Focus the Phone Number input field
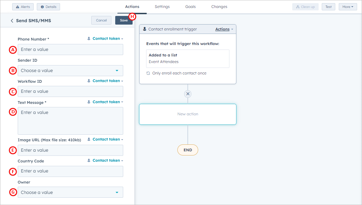 pyautogui.click(x=70, y=50)
